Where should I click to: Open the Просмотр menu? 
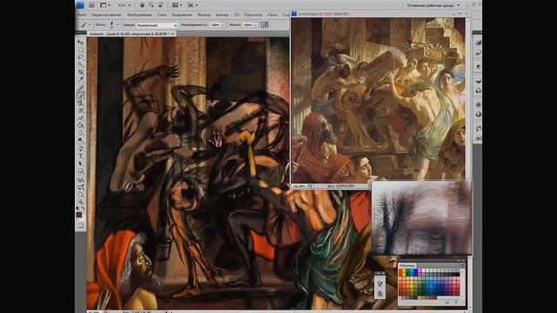[x=253, y=15]
